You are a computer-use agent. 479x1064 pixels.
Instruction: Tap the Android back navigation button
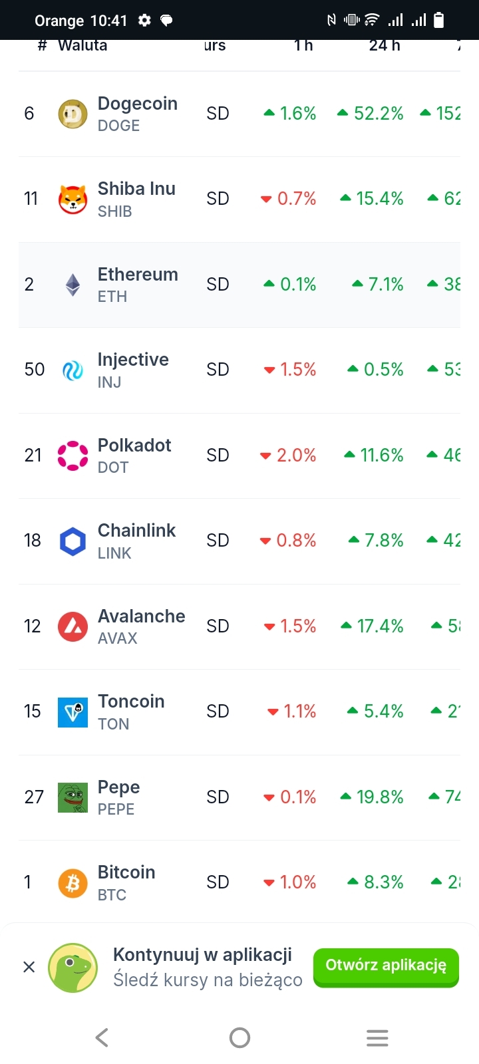[102, 1037]
